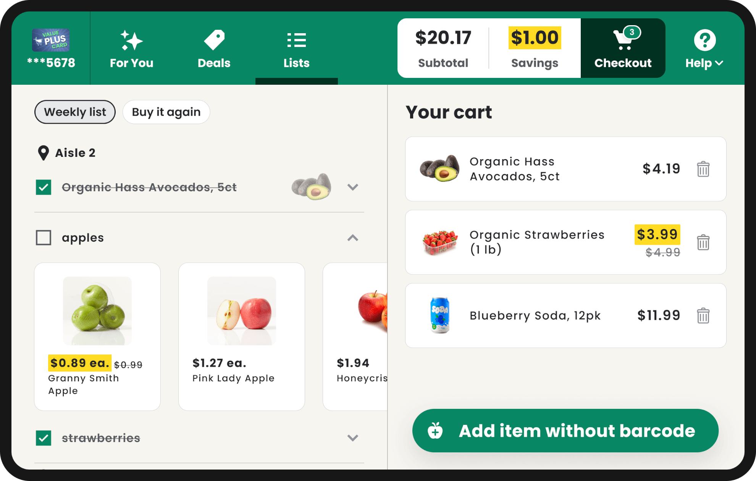Open Help menu

point(704,48)
